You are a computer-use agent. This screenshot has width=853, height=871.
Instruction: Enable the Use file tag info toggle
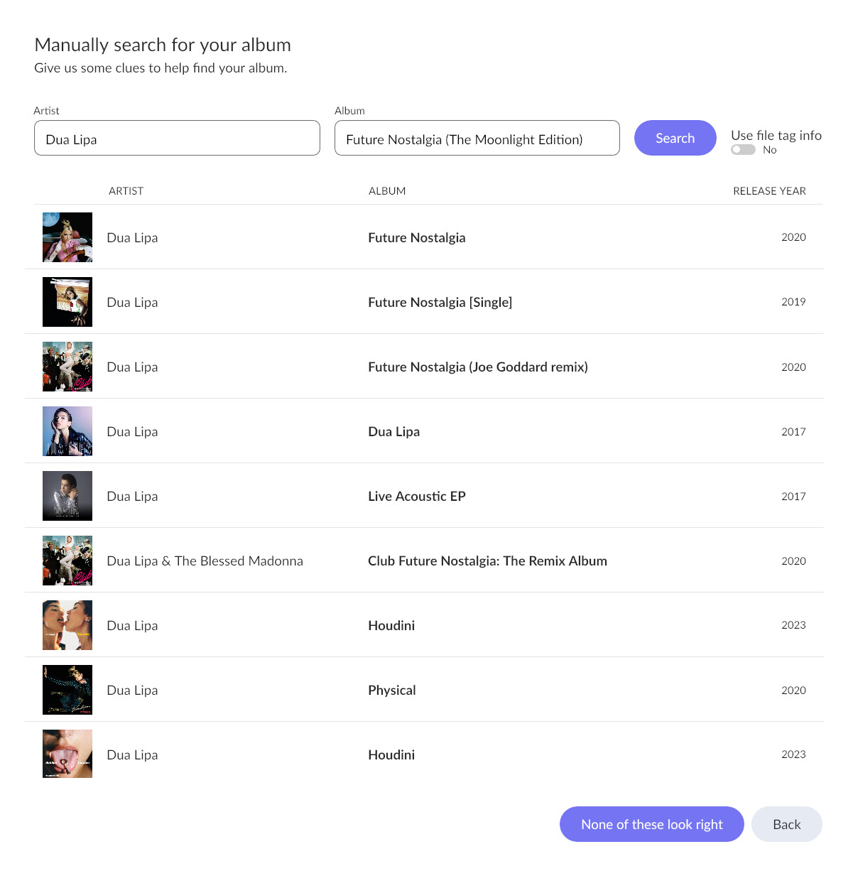[743, 150]
